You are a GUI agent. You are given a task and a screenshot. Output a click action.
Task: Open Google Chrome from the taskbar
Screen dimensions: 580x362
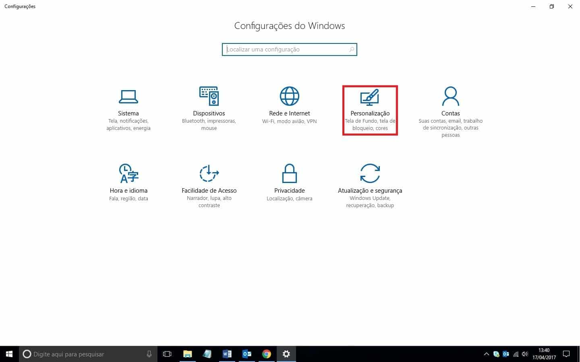tap(266, 354)
